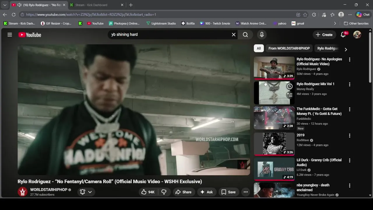Open options for nba youngboy death enclaimed

point(349,185)
